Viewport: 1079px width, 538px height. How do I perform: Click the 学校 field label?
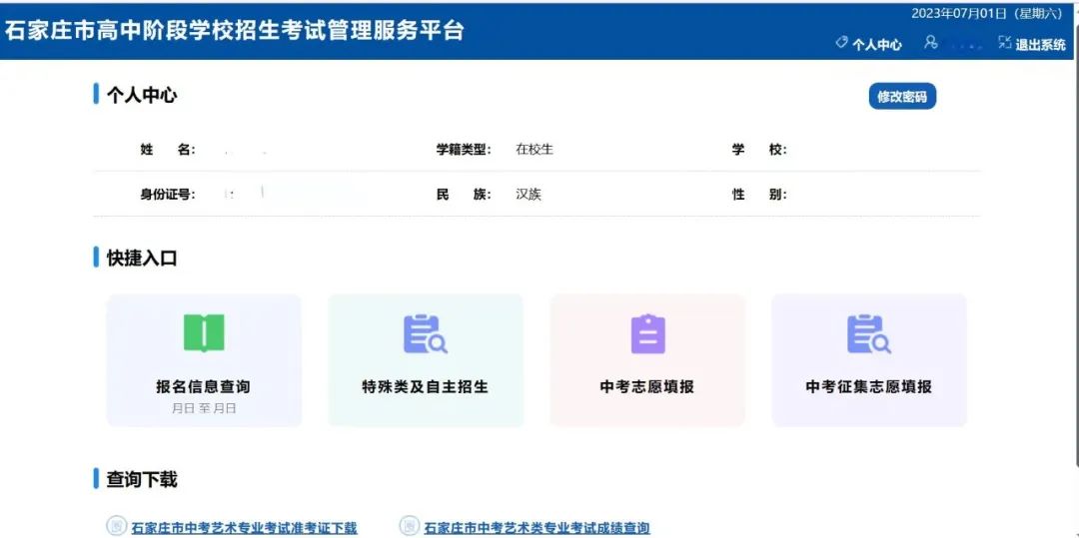coord(759,150)
